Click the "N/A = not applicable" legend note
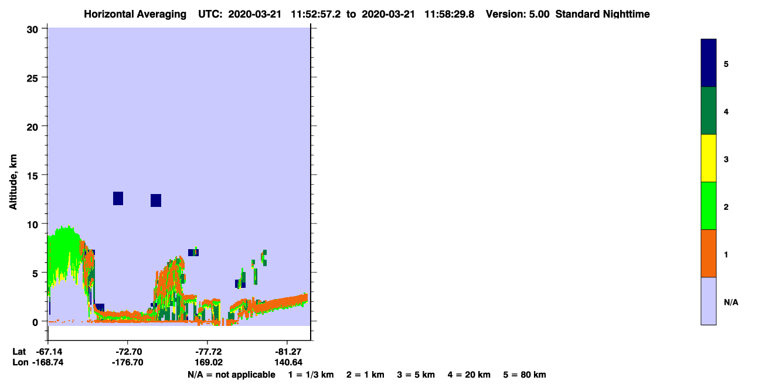Viewport: 762px width, 391px height. click(x=232, y=375)
